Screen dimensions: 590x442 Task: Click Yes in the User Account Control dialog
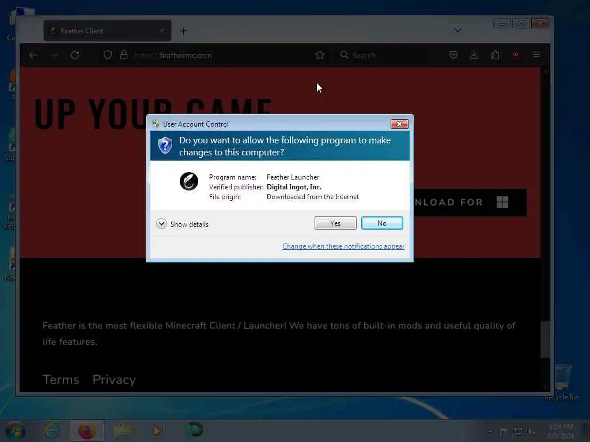click(335, 223)
